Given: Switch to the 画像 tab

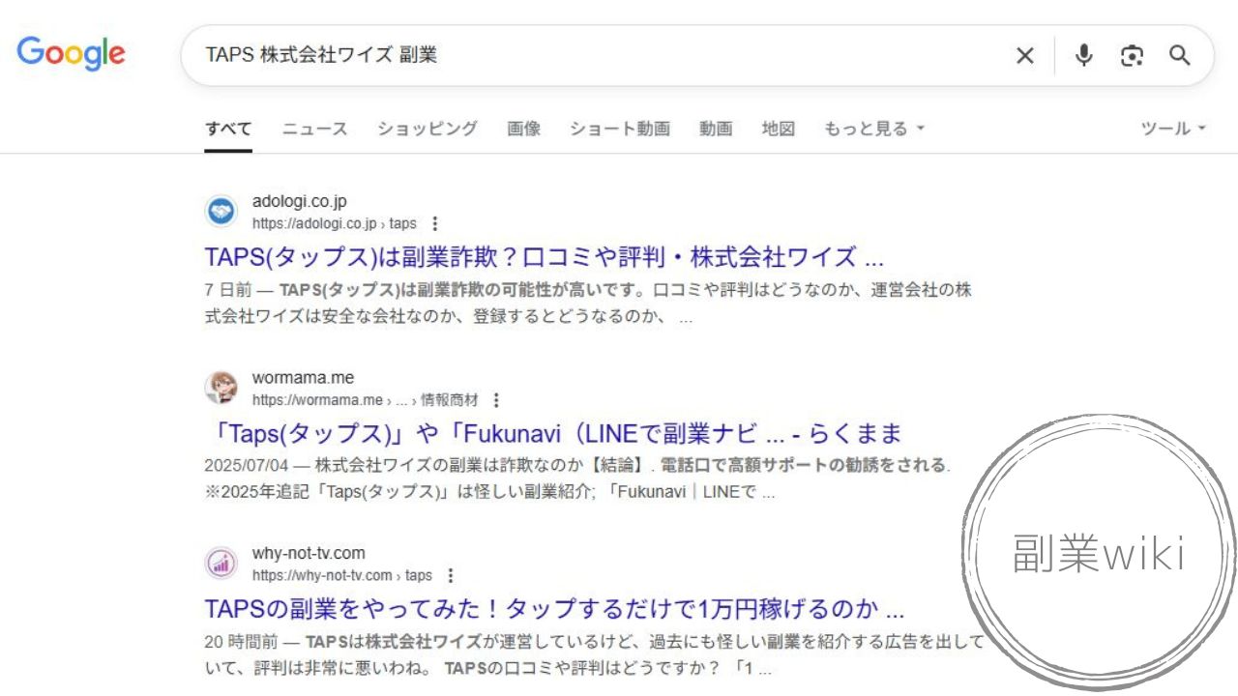Looking at the screenshot, I should (x=523, y=129).
